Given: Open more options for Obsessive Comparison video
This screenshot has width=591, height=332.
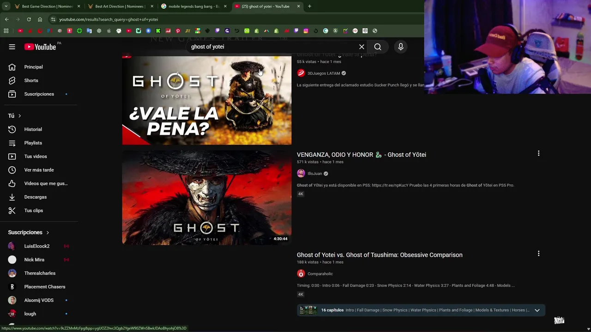Looking at the screenshot, I should [538, 254].
